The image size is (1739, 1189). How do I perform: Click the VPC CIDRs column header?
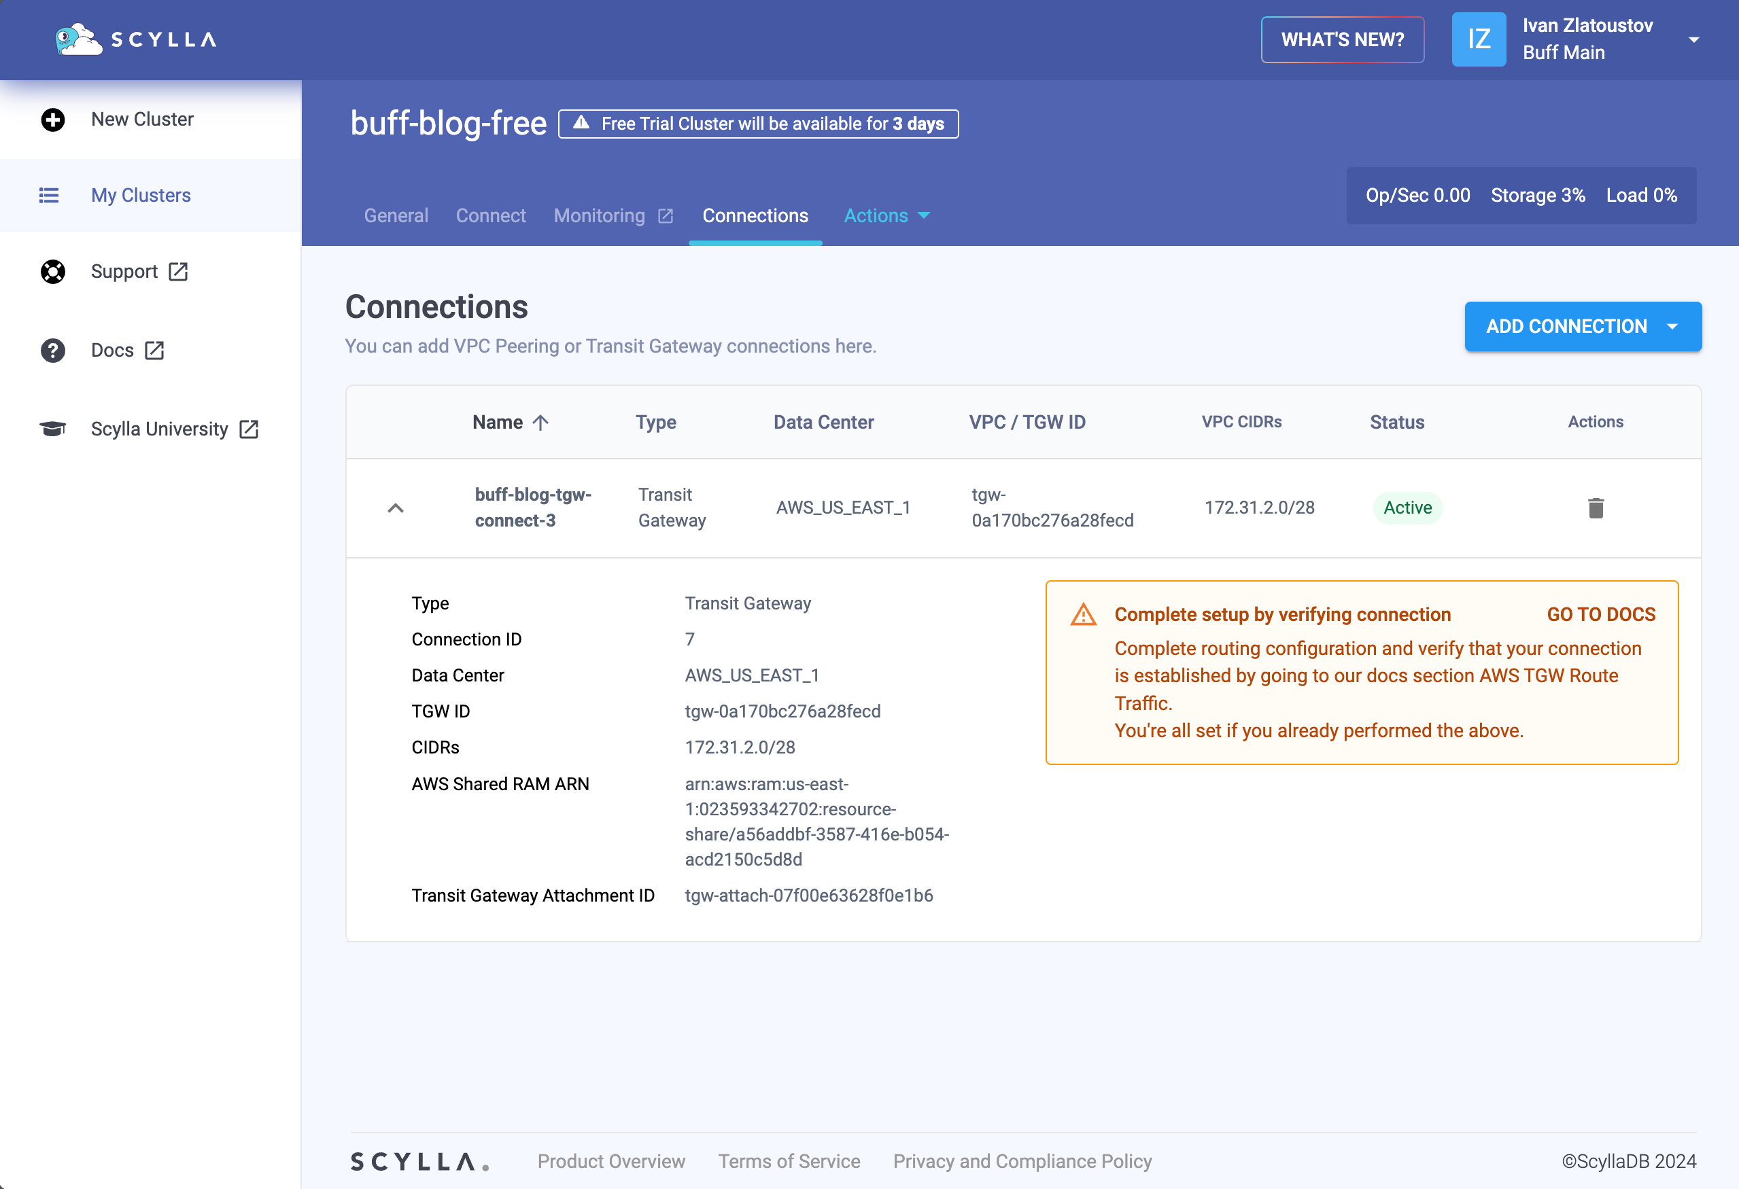coord(1241,423)
